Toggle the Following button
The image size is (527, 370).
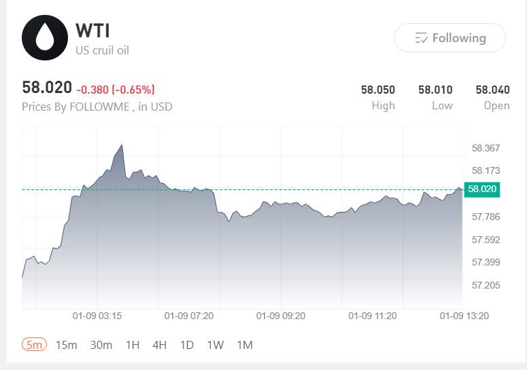click(450, 38)
